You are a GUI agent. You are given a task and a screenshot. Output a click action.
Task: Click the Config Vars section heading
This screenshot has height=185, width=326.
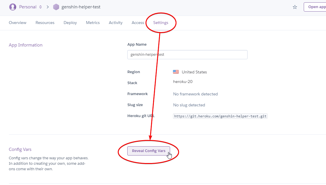coord(20,149)
